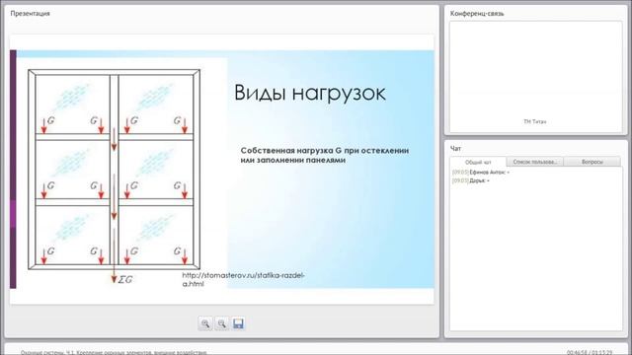This screenshot has width=632, height=355.
Task: Select chat message from Дарья
Action: tap(471, 180)
